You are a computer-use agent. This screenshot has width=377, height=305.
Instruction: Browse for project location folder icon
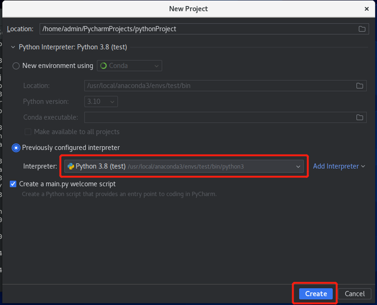362,29
